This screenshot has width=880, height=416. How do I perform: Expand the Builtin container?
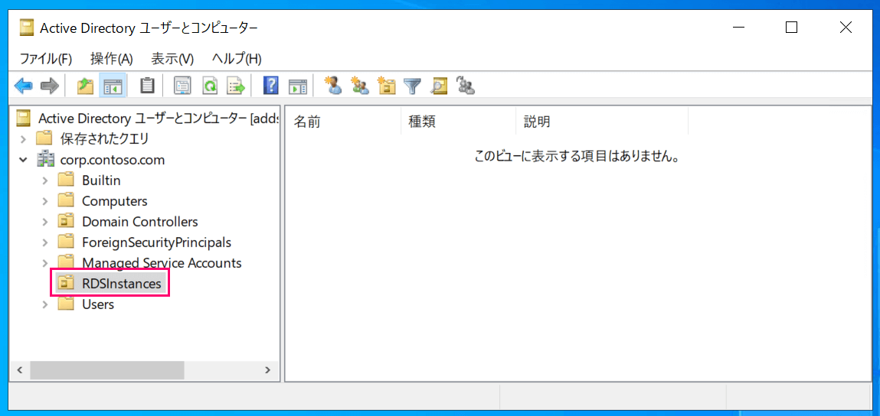coord(45,180)
